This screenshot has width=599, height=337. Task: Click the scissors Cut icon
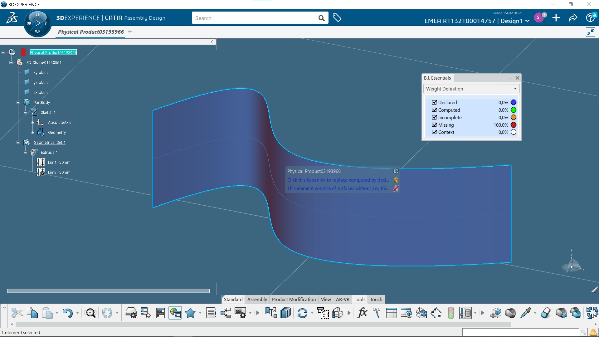pyautogui.click(x=17, y=313)
